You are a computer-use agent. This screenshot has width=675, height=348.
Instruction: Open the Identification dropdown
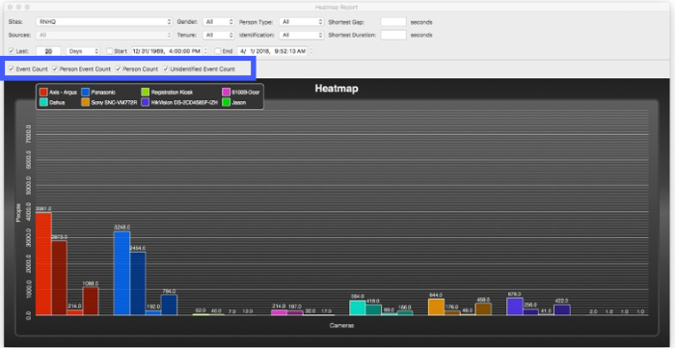(301, 35)
